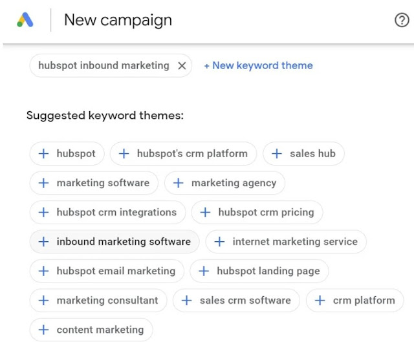
Task: Click the Google Ads logo
Action: pyautogui.click(x=25, y=20)
